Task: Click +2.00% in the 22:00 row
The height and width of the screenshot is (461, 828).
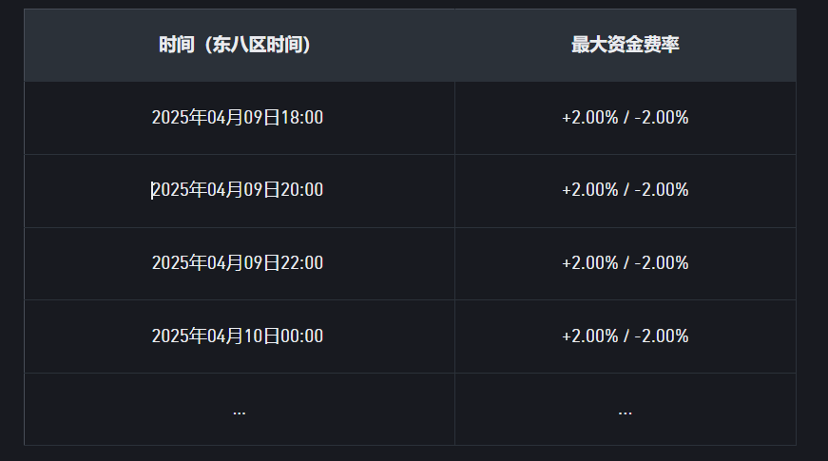Action: tap(589, 263)
